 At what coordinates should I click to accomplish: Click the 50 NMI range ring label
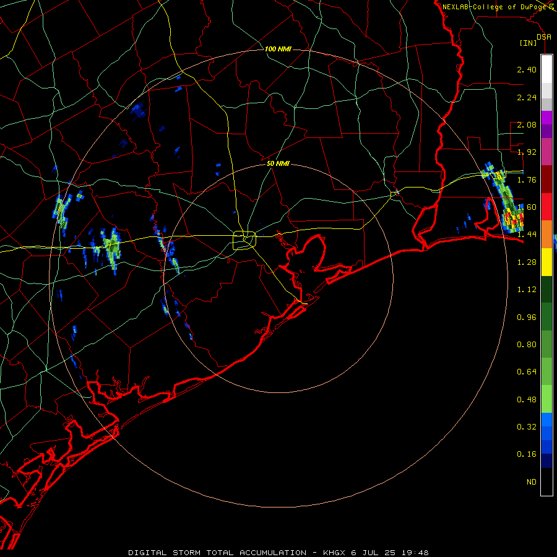(x=278, y=163)
